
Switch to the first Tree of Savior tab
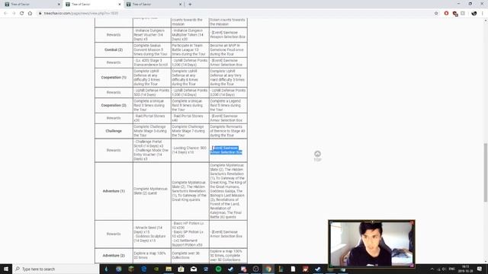click(32, 5)
